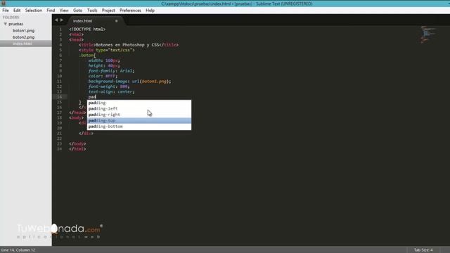Click the title line Botones en Photoshop
Viewport: 450px width, 253px height.
[129, 45]
